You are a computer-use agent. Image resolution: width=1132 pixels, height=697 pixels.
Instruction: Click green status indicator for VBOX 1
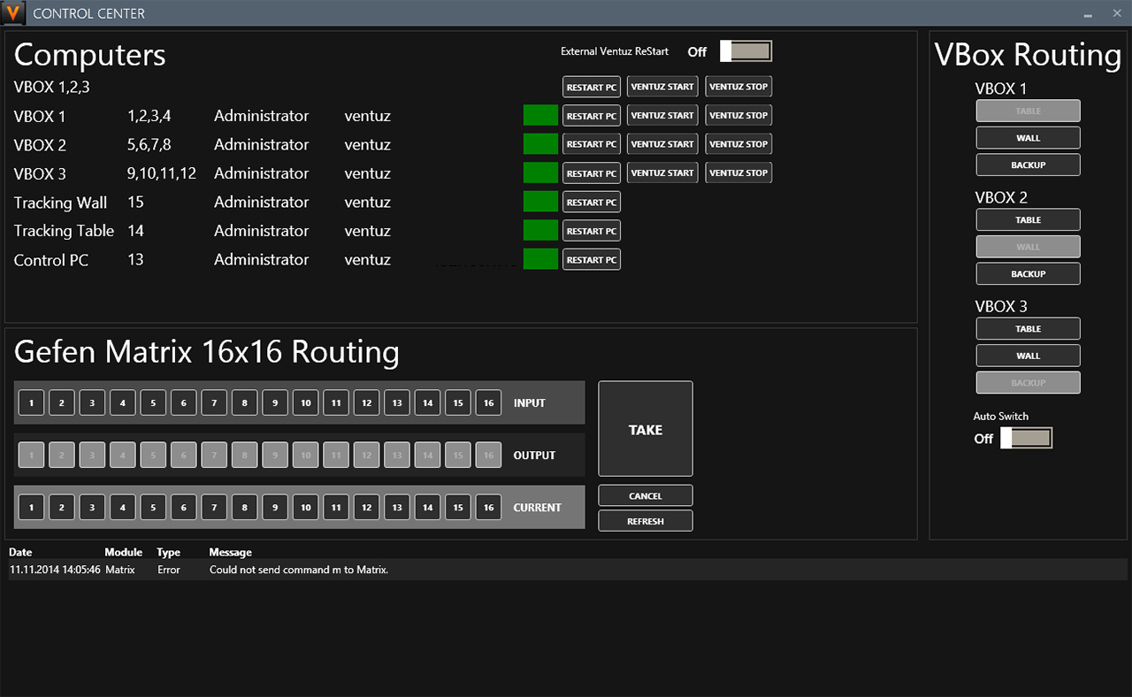[x=541, y=115]
